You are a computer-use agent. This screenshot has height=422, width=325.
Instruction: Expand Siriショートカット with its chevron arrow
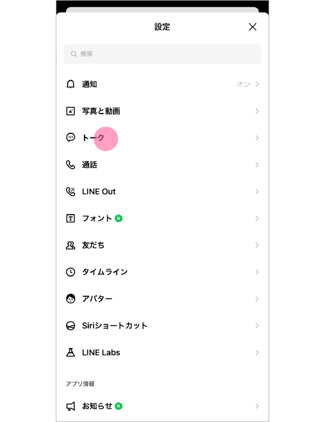click(257, 325)
